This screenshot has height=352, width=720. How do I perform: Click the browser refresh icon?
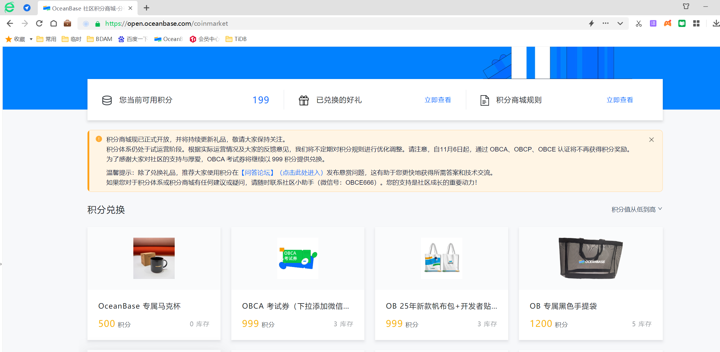tap(39, 23)
